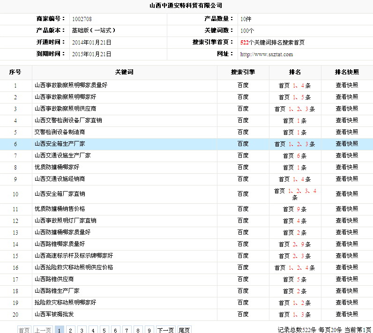
Task: Select keyword 山西路锥供应商
Action: pos(54,279)
